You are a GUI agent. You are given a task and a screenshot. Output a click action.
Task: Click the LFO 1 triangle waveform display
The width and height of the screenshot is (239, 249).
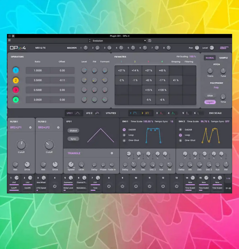pos(101,135)
